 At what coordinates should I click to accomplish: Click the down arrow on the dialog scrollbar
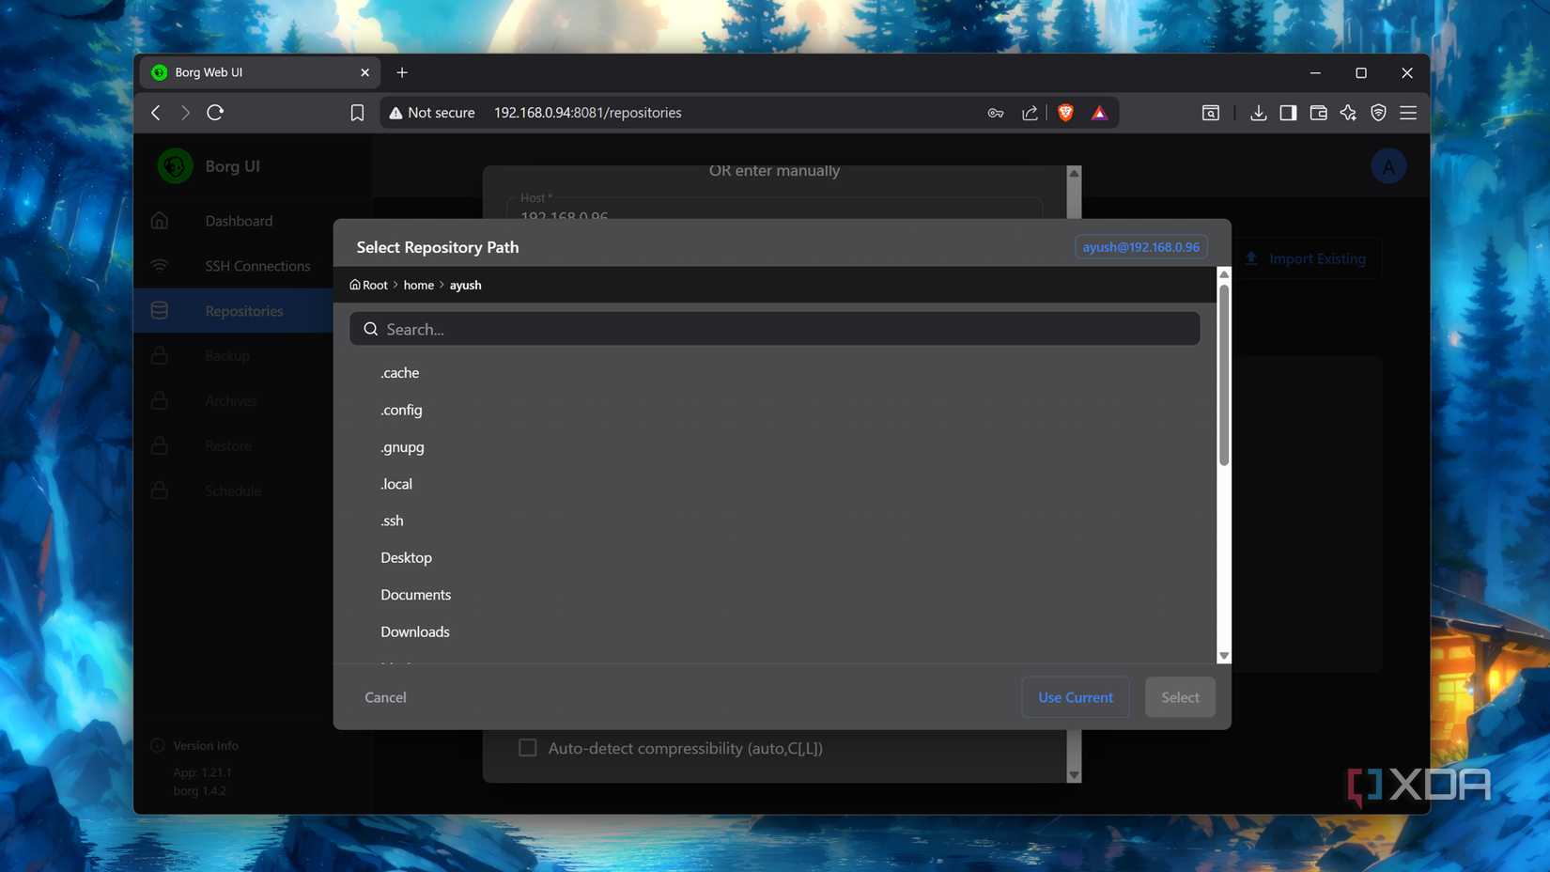(x=1223, y=655)
